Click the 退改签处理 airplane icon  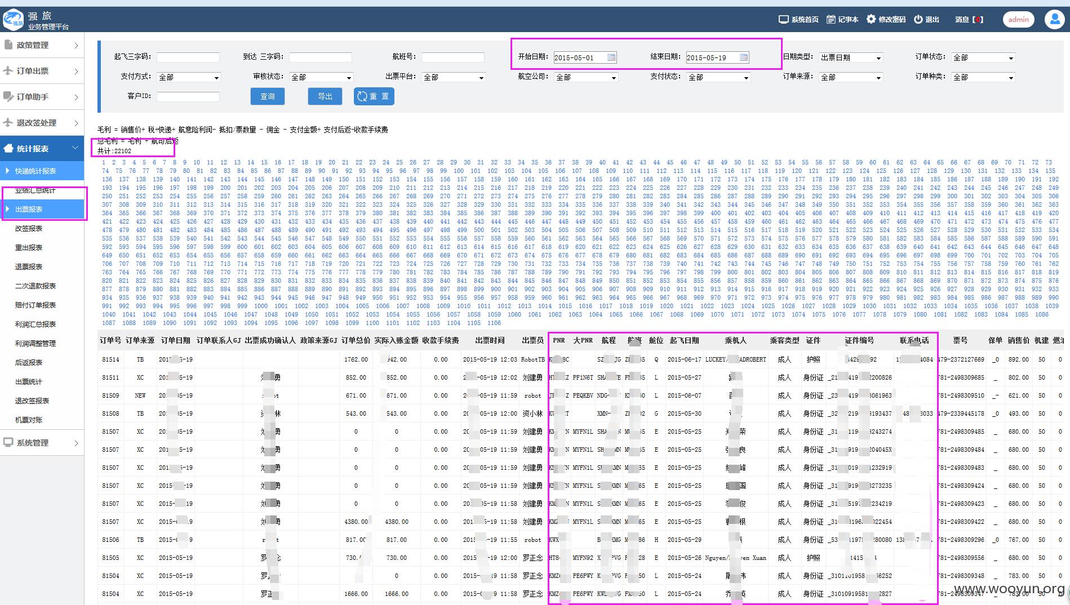[x=8, y=123]
